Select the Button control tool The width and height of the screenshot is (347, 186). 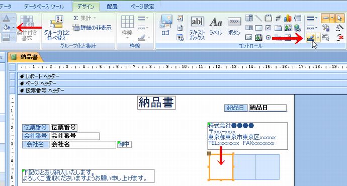pos(234,26)
